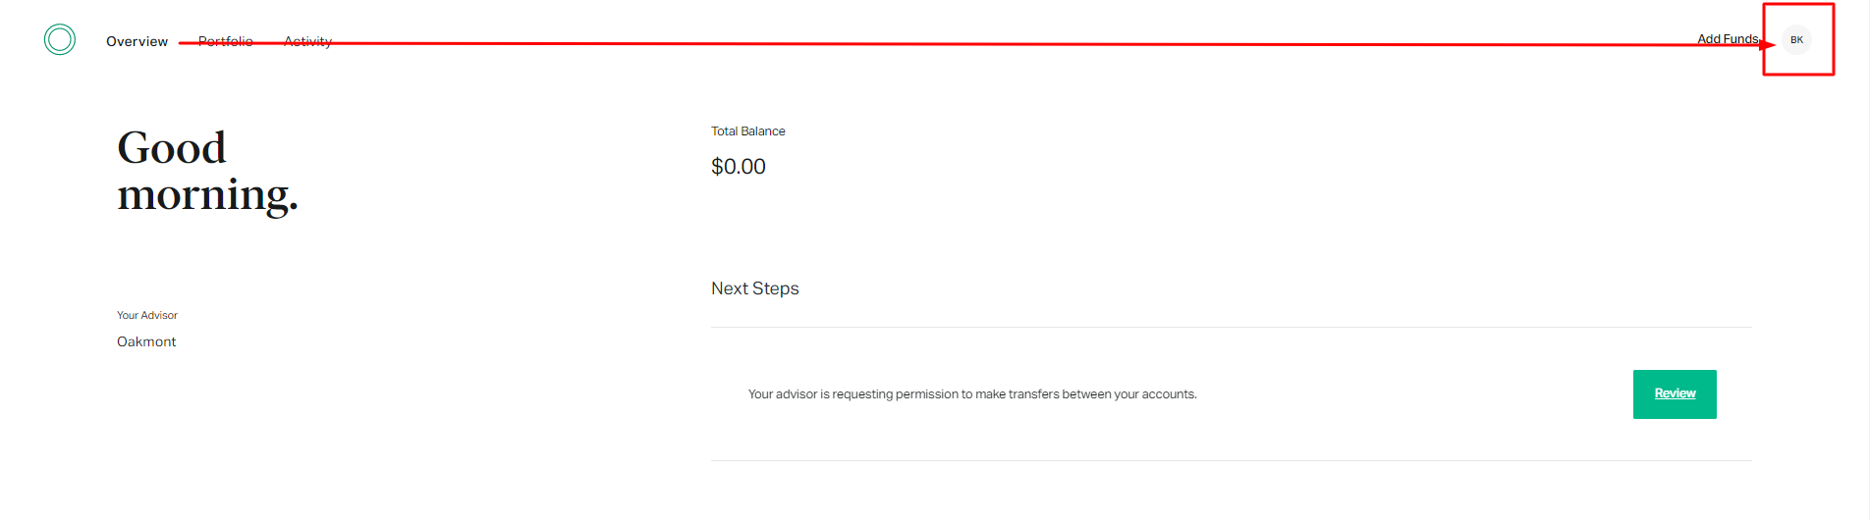Click the Next Steps heading

point(754,288)
